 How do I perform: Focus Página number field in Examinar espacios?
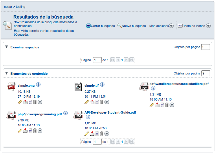click(x=97, y=60)
